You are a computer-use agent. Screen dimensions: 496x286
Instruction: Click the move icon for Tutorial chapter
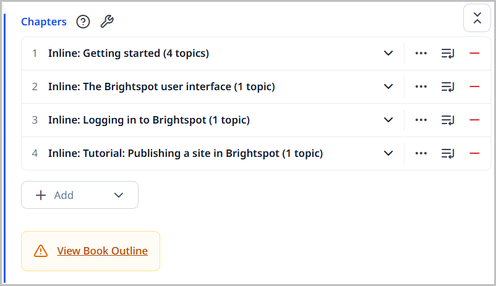click(x=448, y=153)
